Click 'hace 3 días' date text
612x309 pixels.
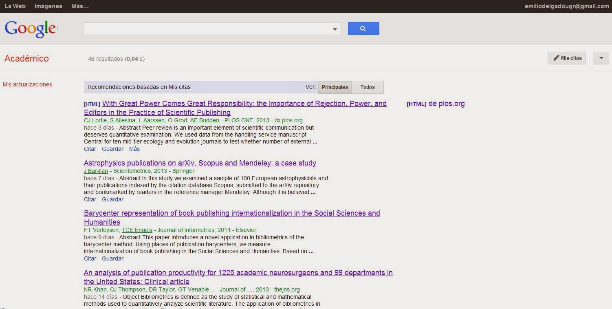point(99,128)
